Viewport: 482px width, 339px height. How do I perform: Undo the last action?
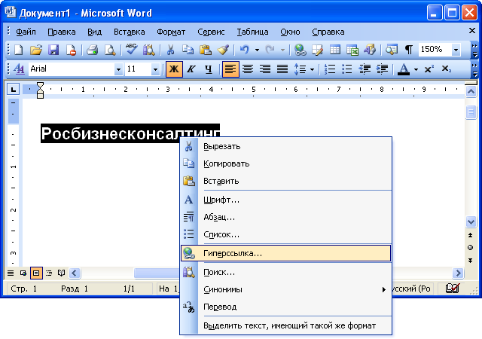244,50
